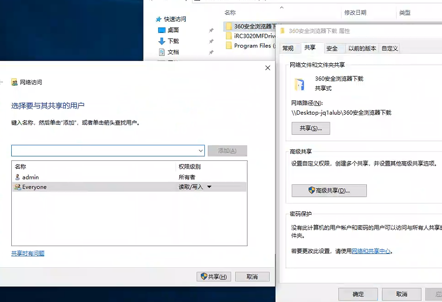Click the shield icon on 共享(H) button
The height and width of the screenshot is (302, 442).
click(204, 277)
